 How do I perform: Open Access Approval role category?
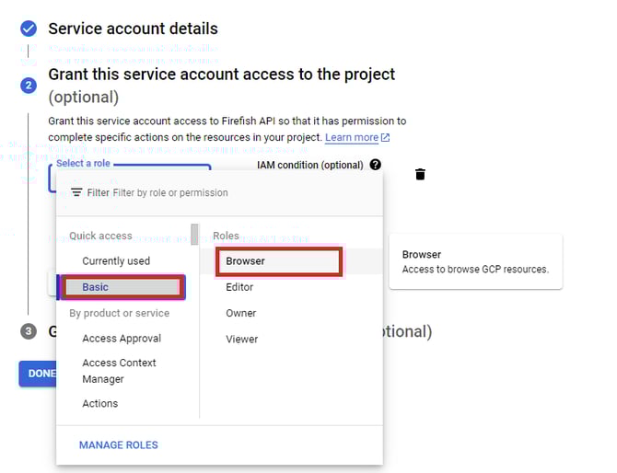coord(122,339)
